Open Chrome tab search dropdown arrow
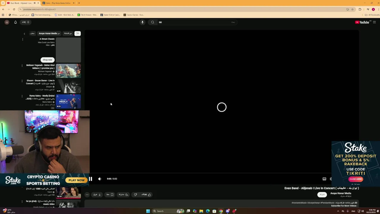Screen dimensions: 380x214 coord(3,3)
